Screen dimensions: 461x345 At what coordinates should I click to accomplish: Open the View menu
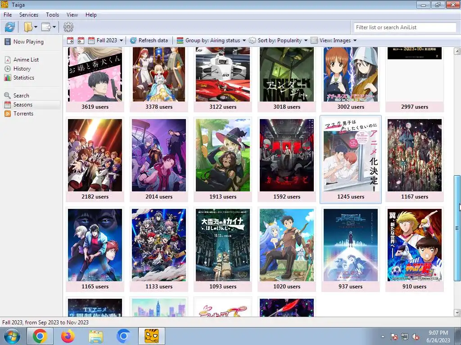coord(72,15)
